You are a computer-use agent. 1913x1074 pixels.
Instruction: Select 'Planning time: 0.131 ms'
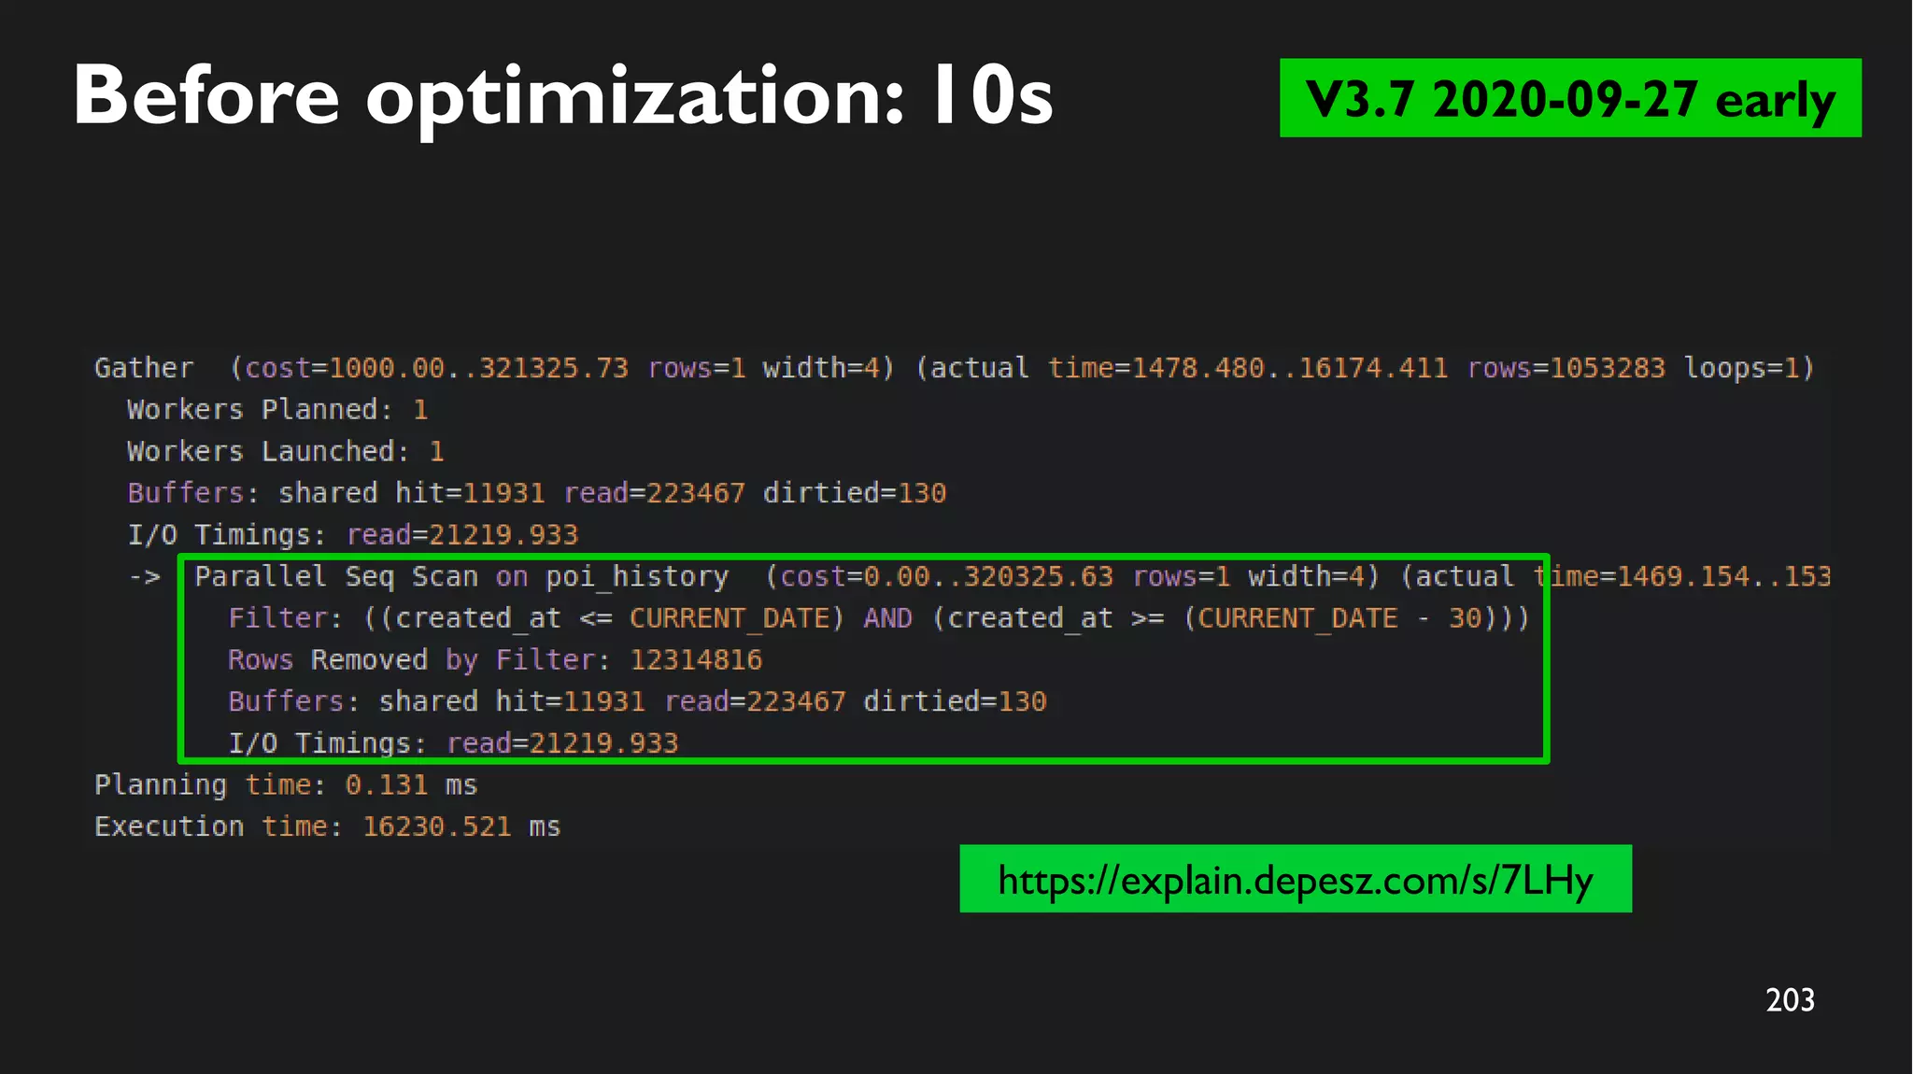(286, 785)
